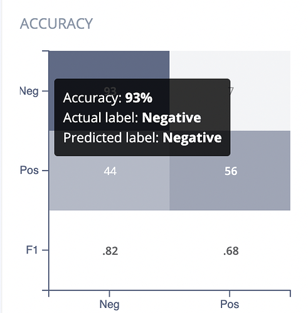Click the Pos row tick on vertical axis
This screenshot has height=313, width=308.
(45, 171)
